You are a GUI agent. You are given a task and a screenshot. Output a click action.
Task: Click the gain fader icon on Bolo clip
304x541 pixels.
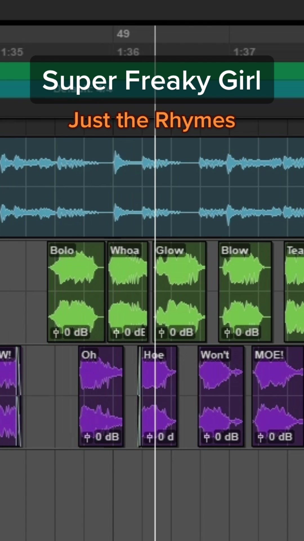(x=56, y=333)
